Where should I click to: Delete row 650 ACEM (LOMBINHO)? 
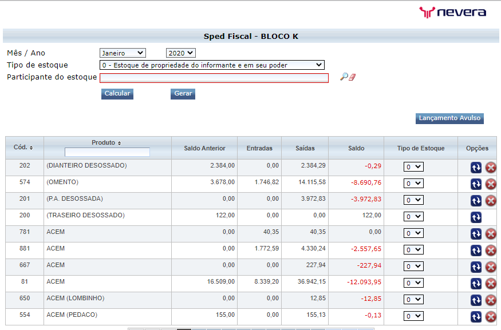click(491, 300)
